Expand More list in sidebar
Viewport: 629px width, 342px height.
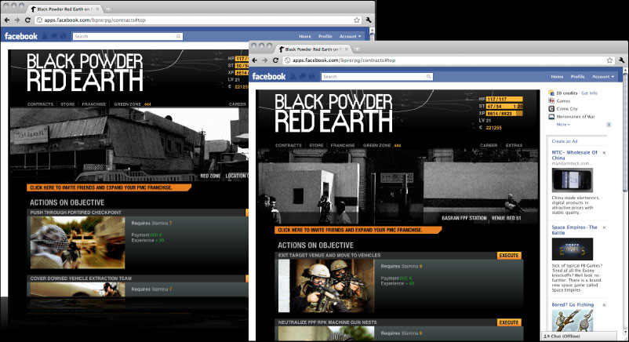point(563,125)
